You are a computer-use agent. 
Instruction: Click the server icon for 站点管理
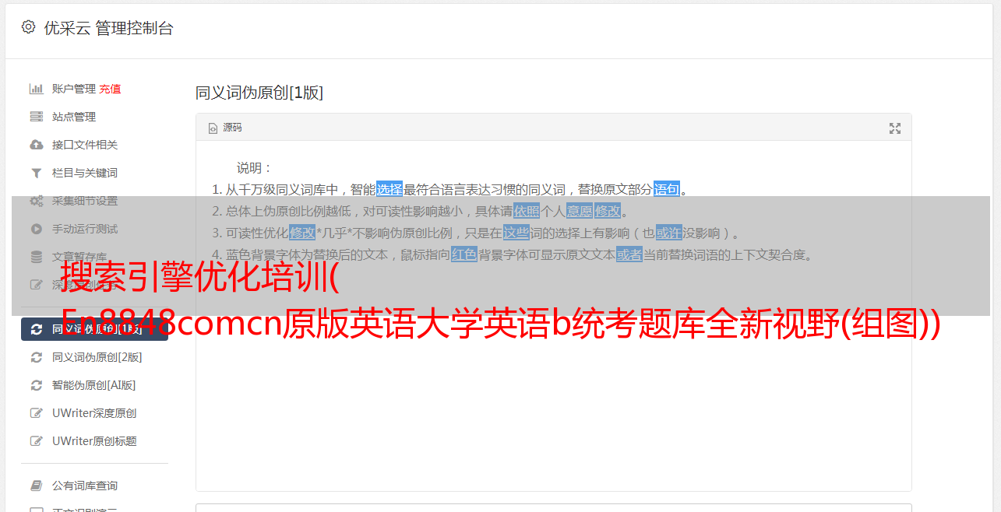click(36, 117)
